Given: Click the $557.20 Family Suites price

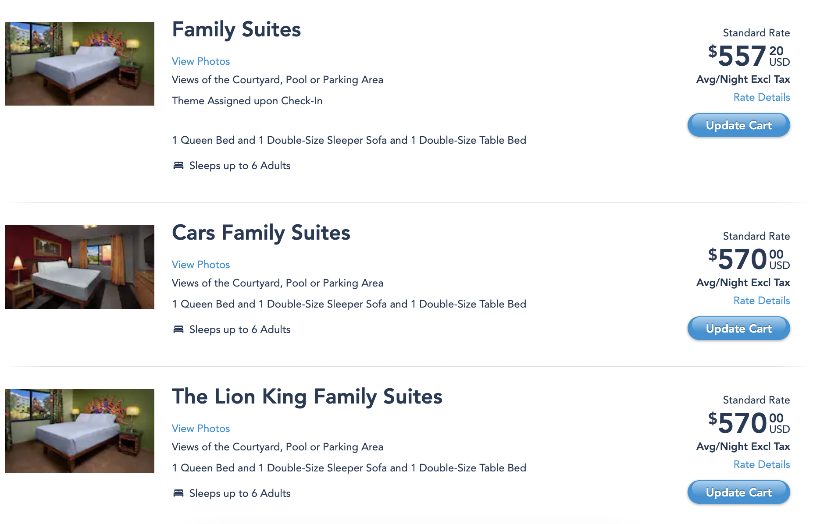Looking at the screenshot, I should [749, 56].
